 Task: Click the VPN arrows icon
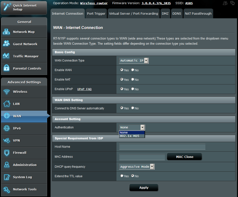[7, 140]
